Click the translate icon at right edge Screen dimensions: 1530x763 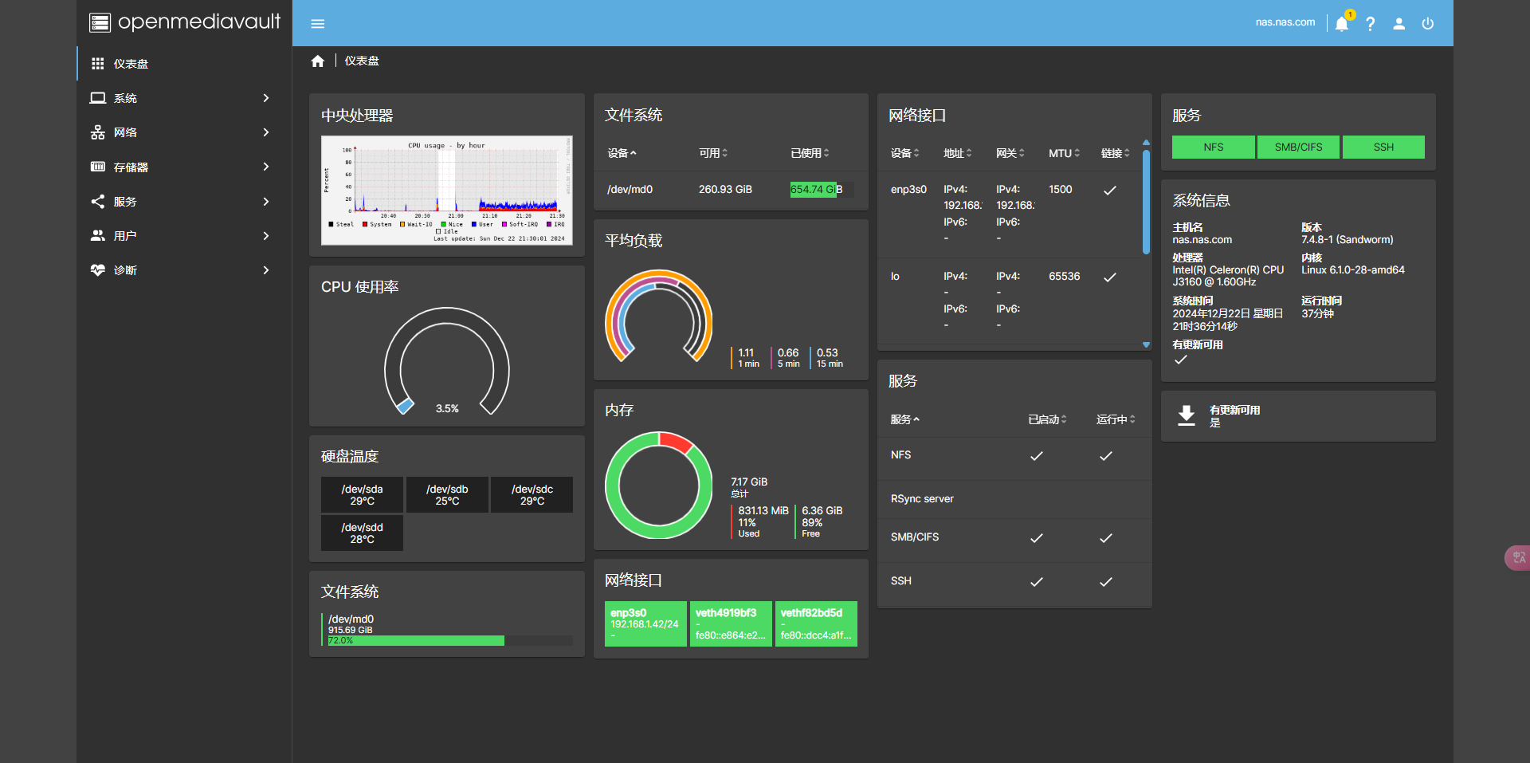1518,558
